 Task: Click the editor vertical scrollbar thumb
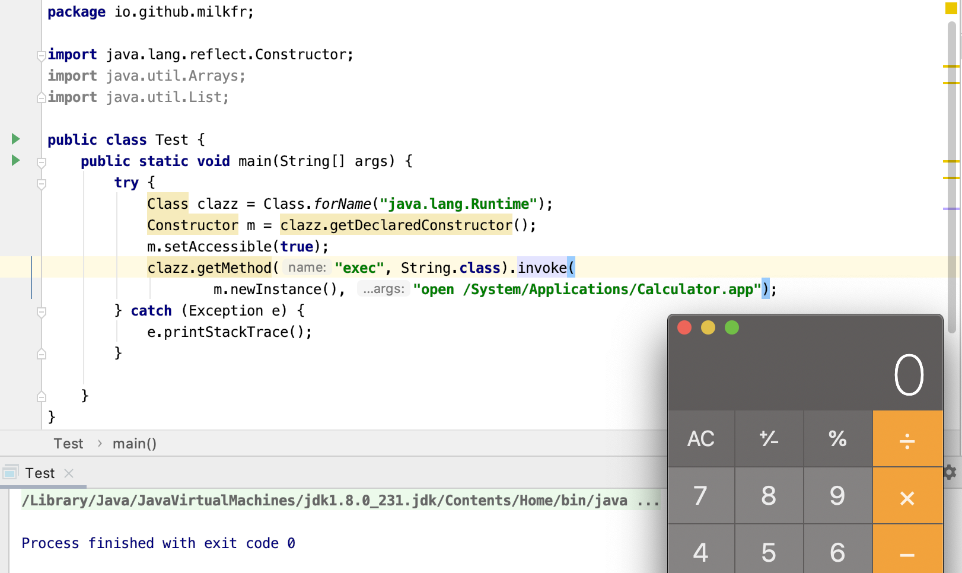[952, 177]
